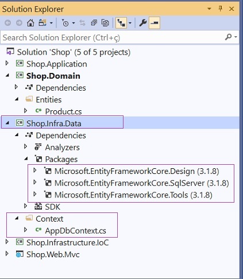Open Properties with the wrench icon
The height and width of the screenshot is (279, 243).
pos(143,23)
